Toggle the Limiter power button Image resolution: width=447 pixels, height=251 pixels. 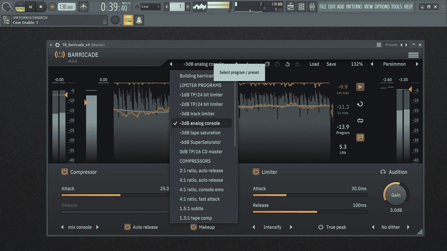(x=256, y=172)
